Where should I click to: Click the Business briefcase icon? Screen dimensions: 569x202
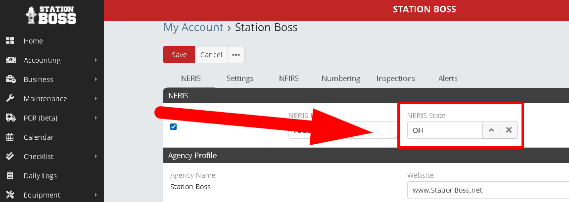[10, 80]
